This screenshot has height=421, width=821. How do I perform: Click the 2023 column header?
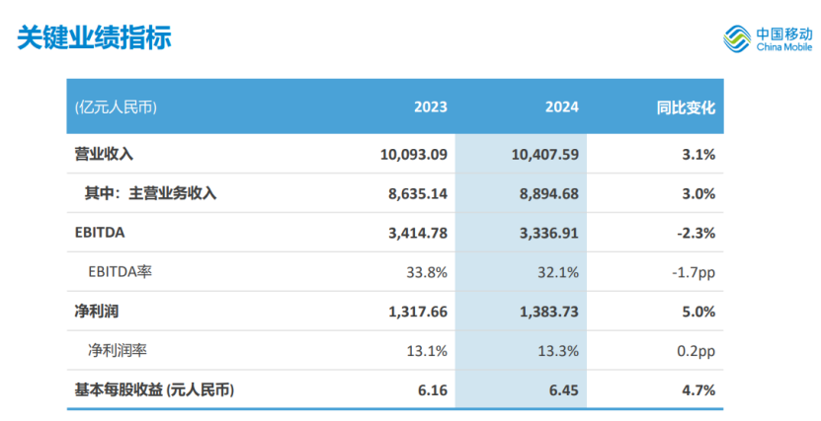click(431, 107)
